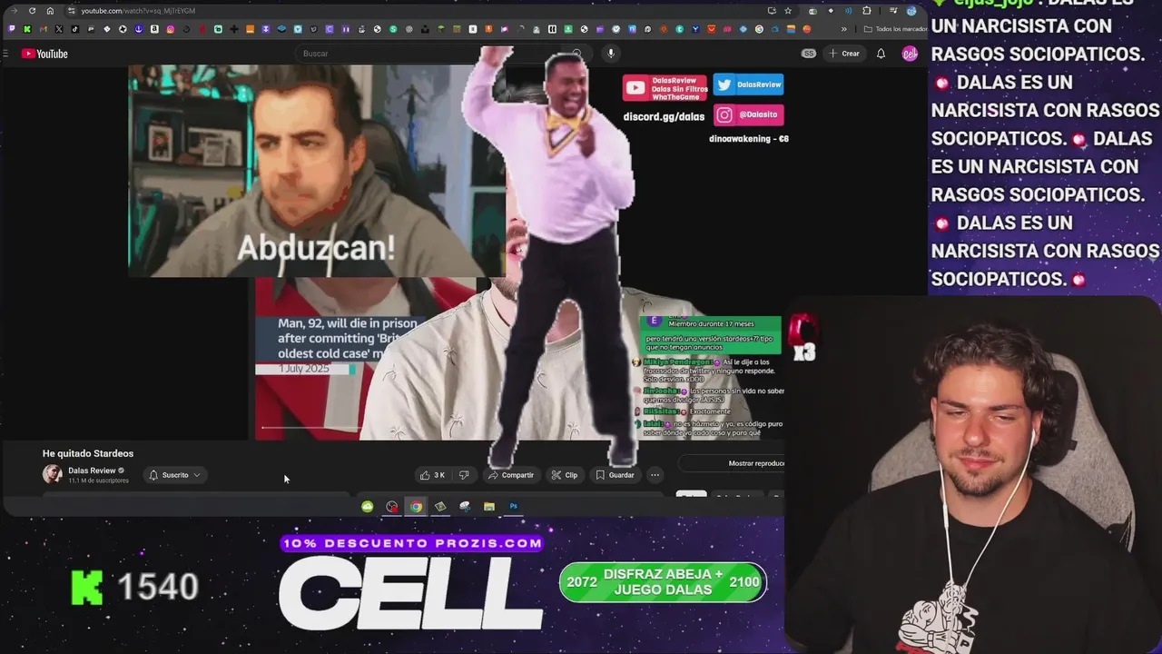This screenshot has width=1162, height=654.
Task: Reload the page in Chrome
Action: (33, 11)
